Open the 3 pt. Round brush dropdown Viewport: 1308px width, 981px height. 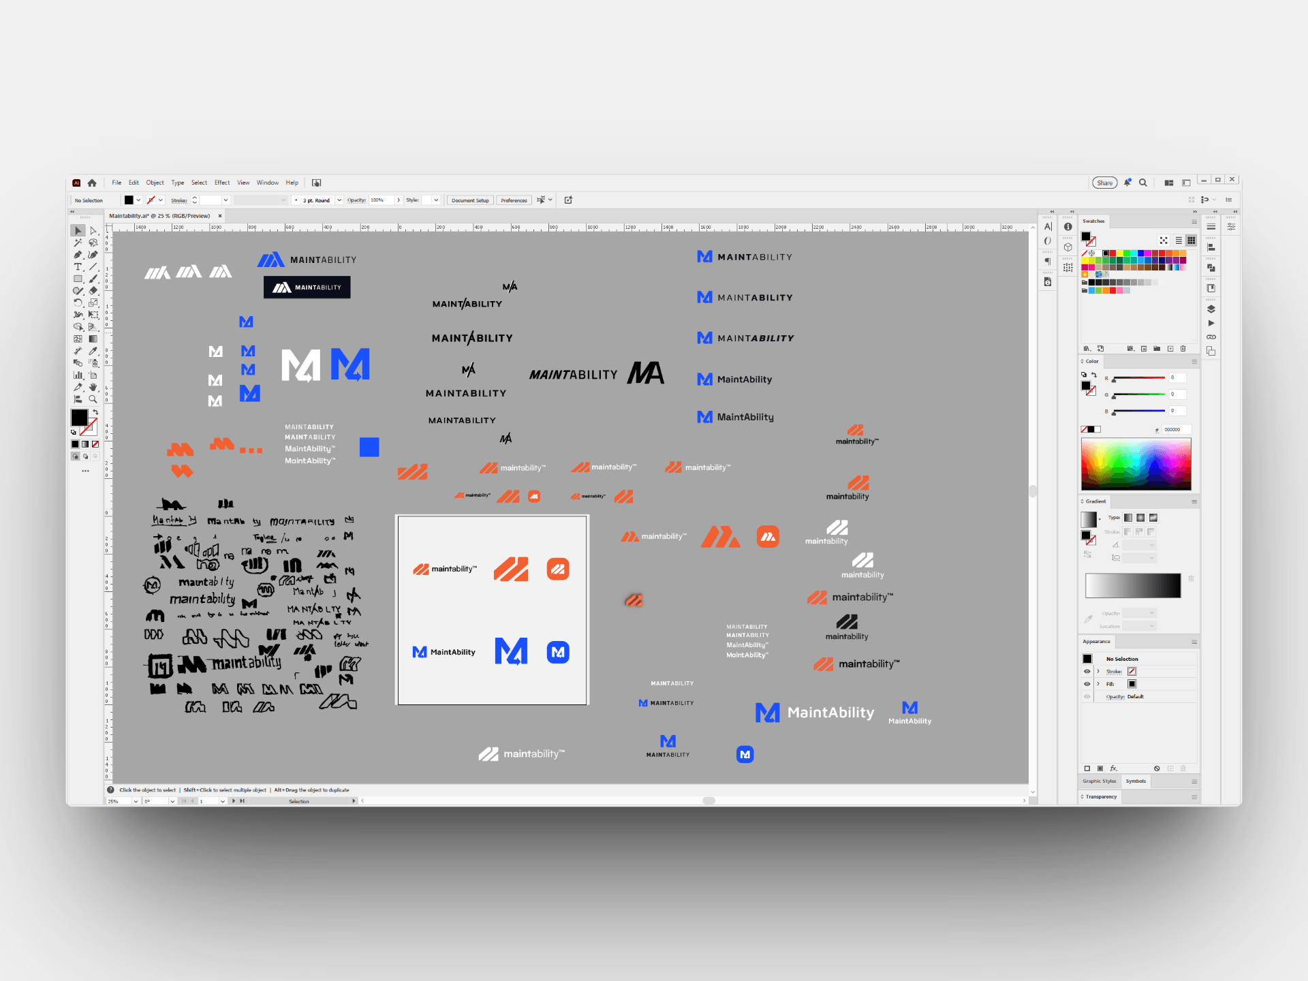pos(339,200)
